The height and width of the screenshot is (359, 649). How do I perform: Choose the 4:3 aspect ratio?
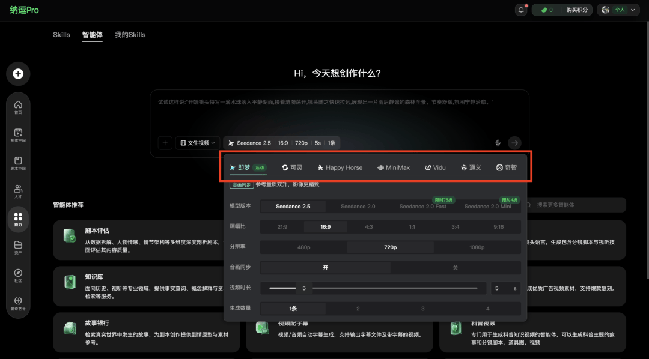pos(369,227)
